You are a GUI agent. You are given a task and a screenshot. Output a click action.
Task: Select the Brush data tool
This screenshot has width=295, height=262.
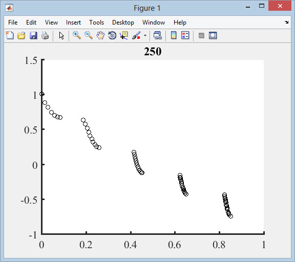pyautogui.click(x=136, y=35)
